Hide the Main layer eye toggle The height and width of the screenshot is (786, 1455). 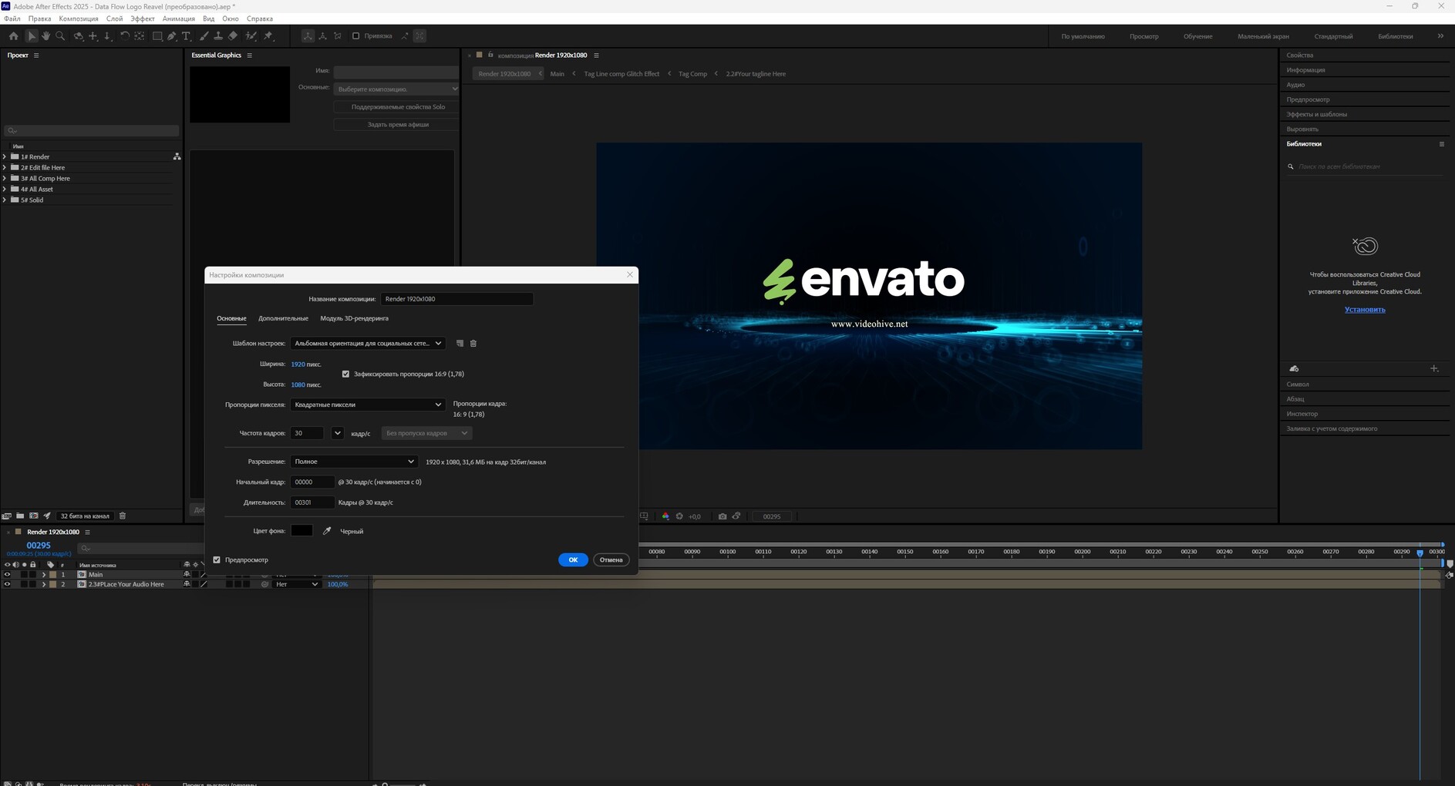7,575
